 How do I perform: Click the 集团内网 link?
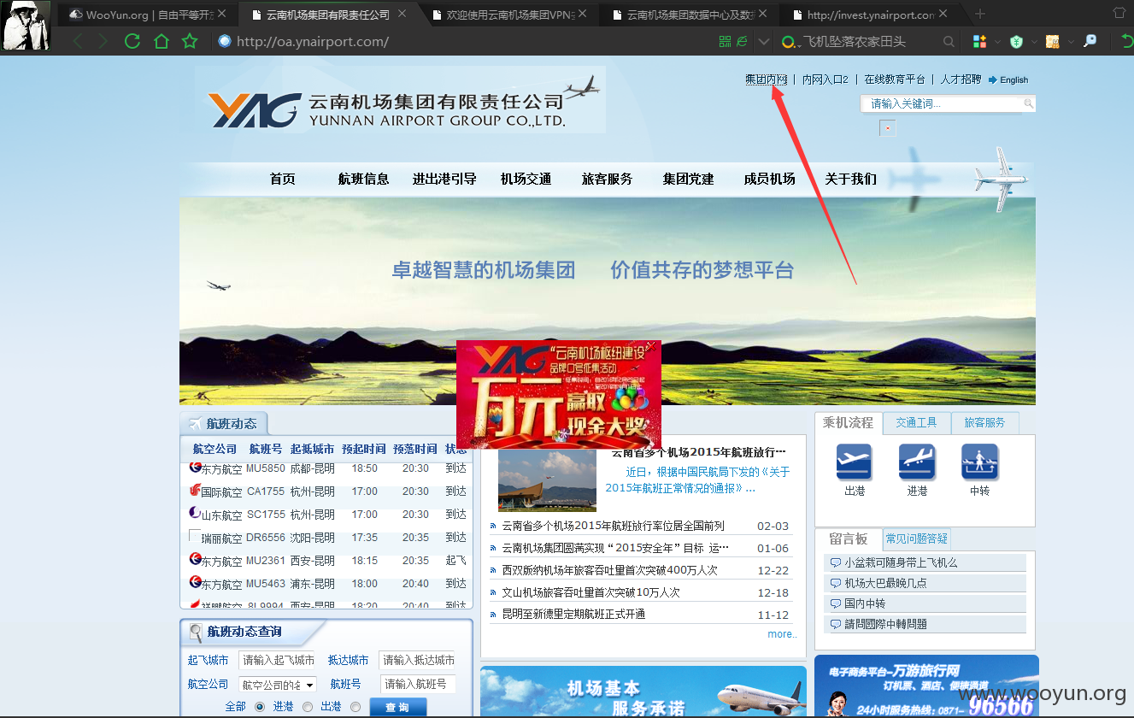(766, 79)
